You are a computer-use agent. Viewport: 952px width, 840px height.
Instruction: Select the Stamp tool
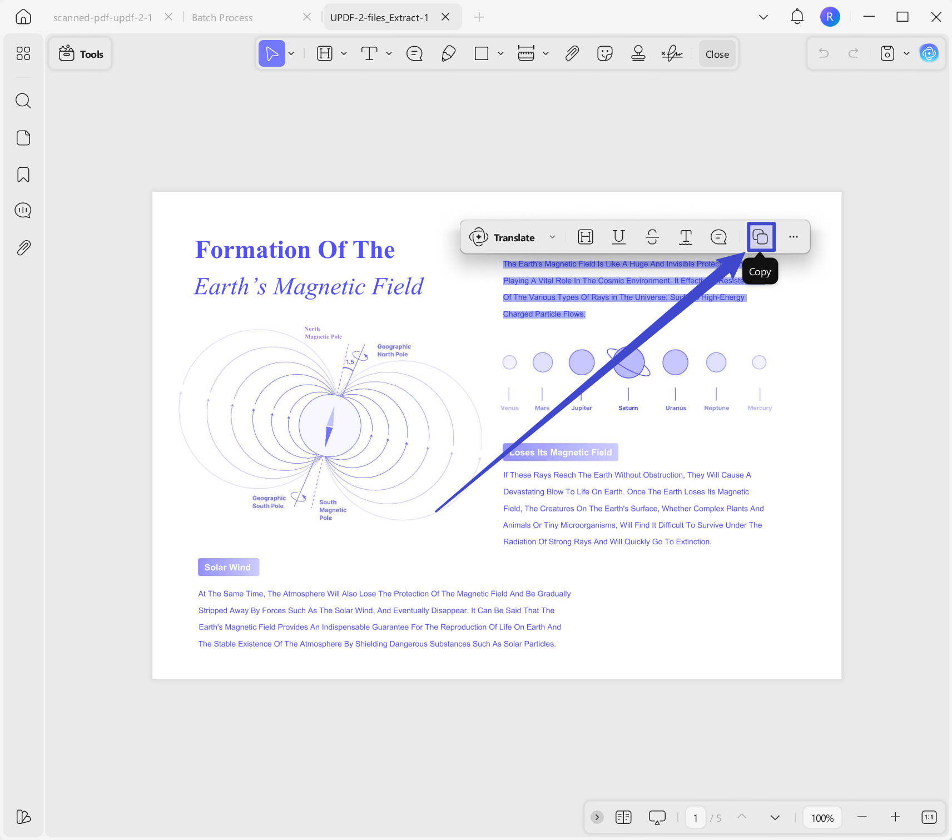coord(638,54)
